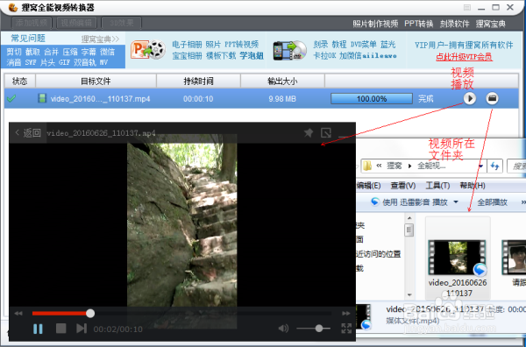Click the PPT转视频 link
526x347 pixels.
pyautogui.click(x=242, y=45)
